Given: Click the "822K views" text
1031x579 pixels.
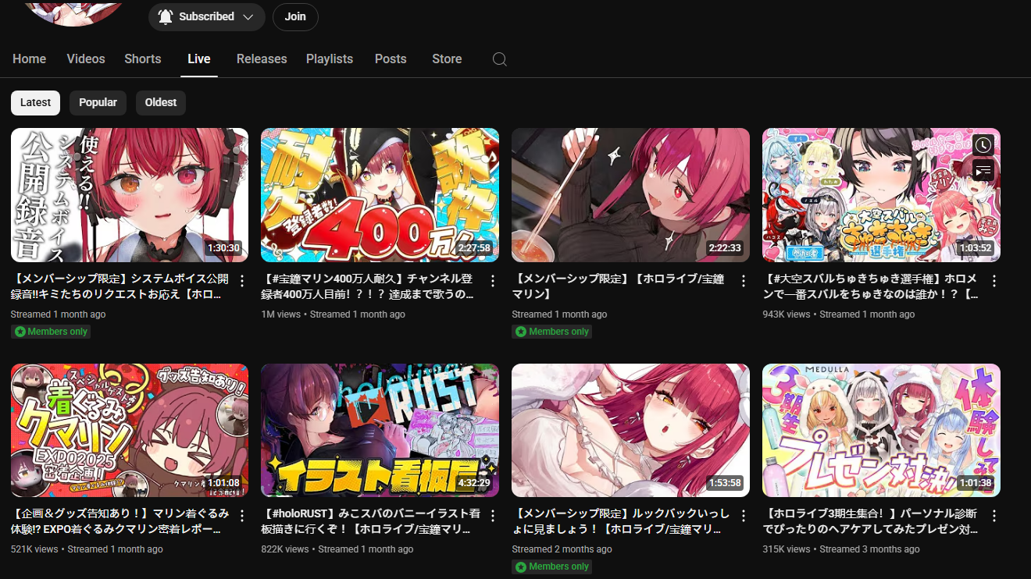Looking at the screenshot, I should (x=285, y=549).
